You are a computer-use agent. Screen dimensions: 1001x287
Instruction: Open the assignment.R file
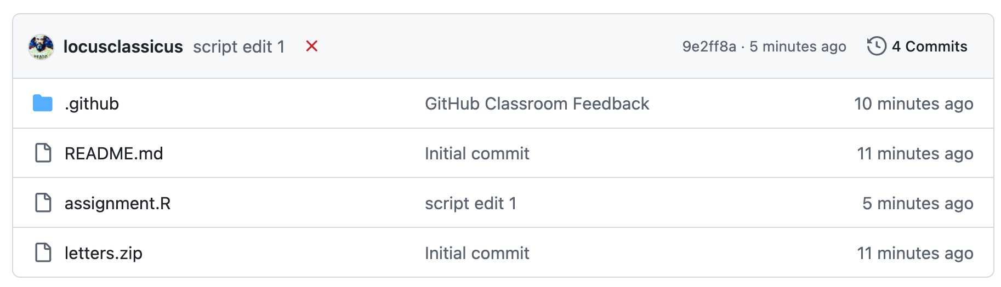tap(117, 203)
